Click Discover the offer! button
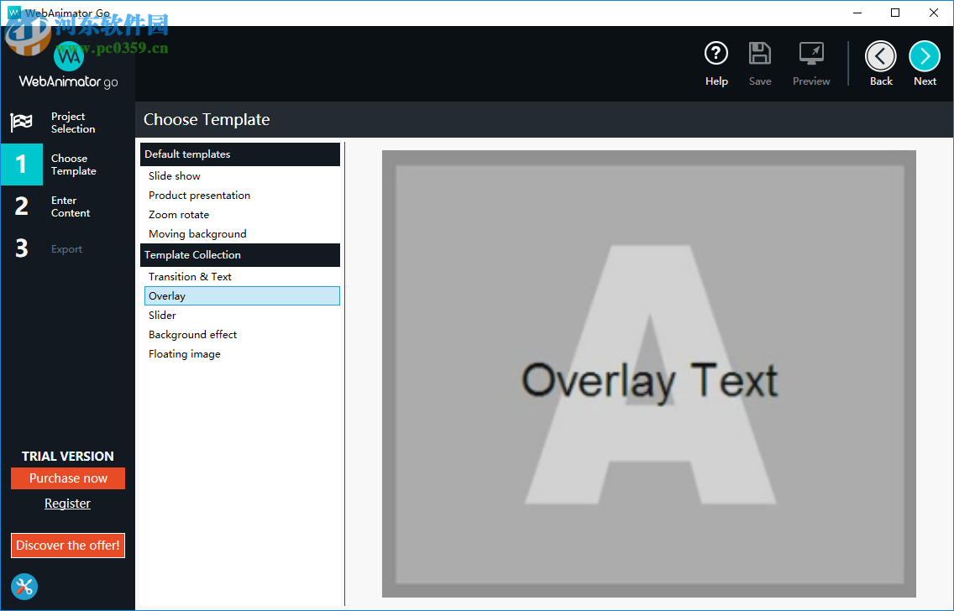 pos(68,546)
